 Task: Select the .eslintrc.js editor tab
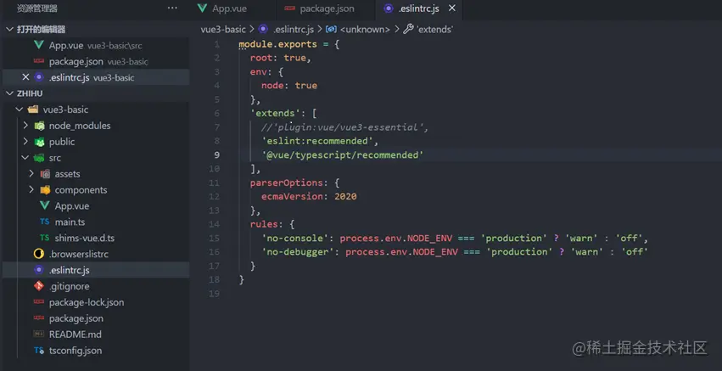tap(418, 8)
